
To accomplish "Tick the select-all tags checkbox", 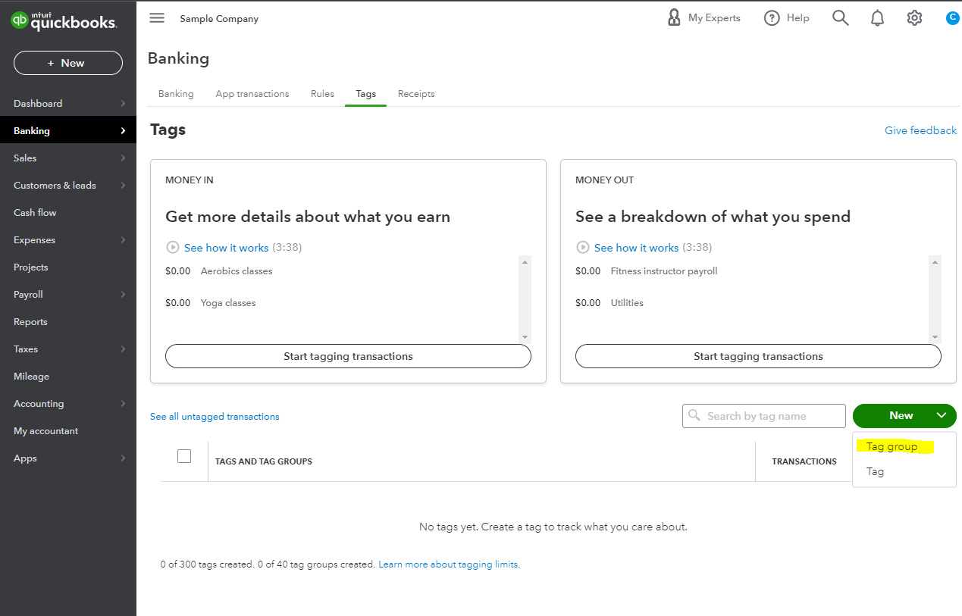I will coord(184,456).
